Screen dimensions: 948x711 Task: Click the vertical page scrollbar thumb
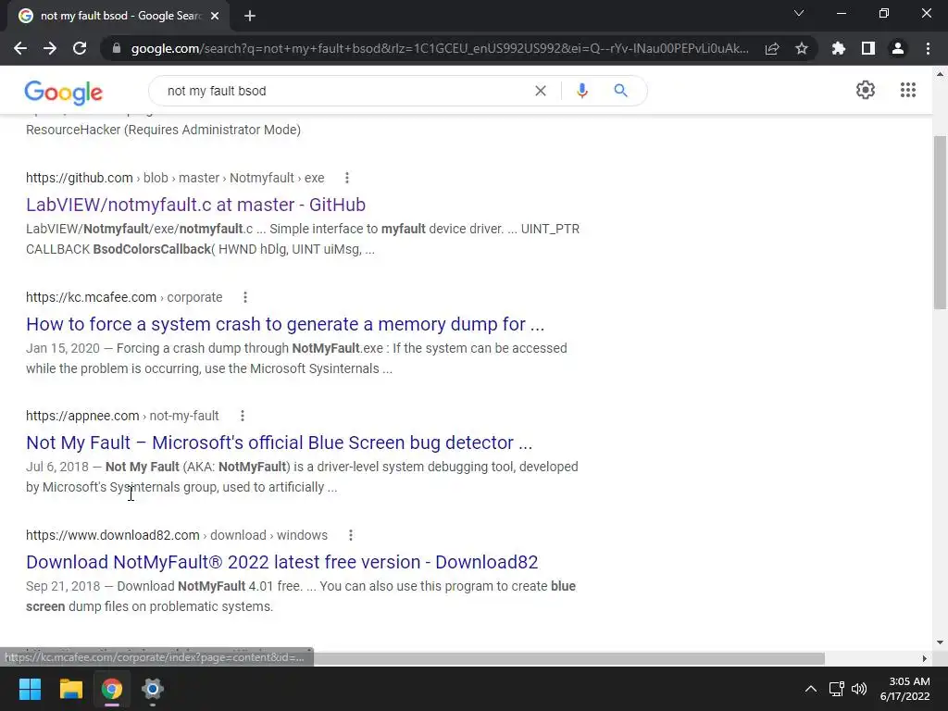(940, 222)
